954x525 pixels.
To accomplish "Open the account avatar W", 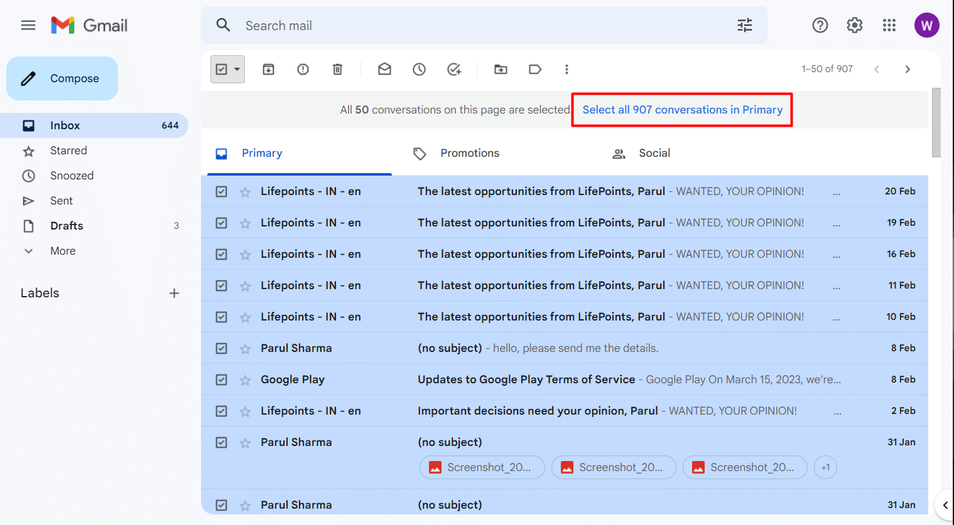I will (927, 25).
